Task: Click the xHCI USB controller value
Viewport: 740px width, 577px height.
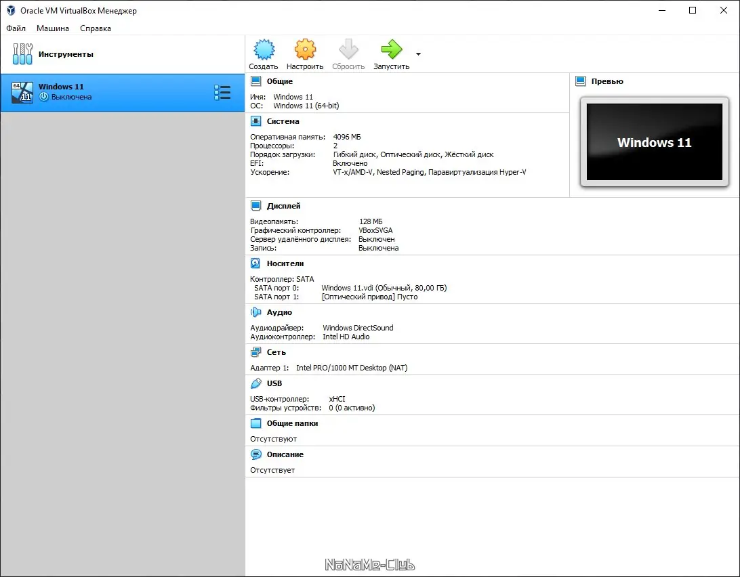Action: [x=337, y=399]
